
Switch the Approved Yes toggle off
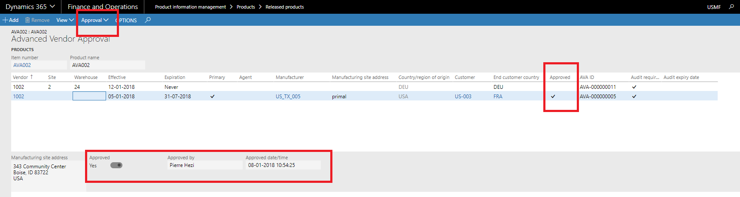click(116, 165)
